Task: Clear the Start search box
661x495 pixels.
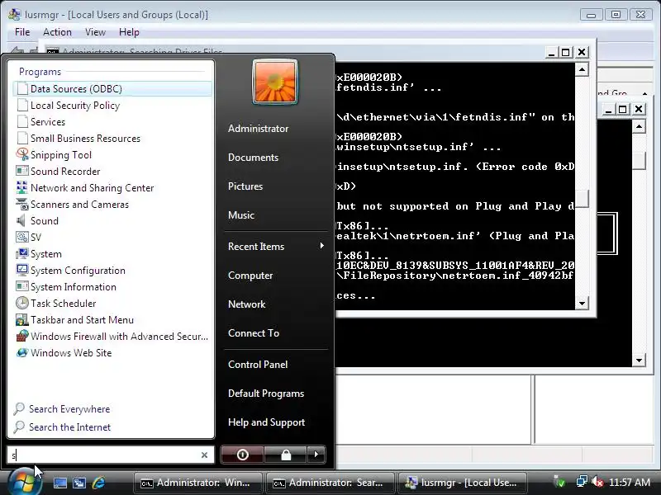Action: pos(204,455)
